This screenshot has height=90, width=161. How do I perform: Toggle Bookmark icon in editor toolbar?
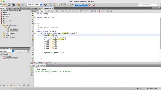click(x=87, y=11)
